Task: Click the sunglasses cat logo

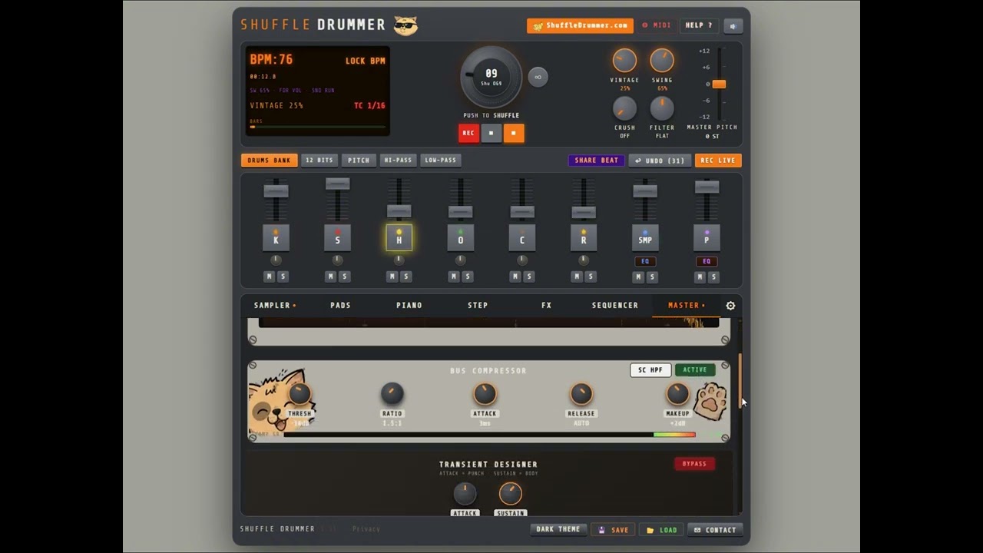Action: point(405,25)
